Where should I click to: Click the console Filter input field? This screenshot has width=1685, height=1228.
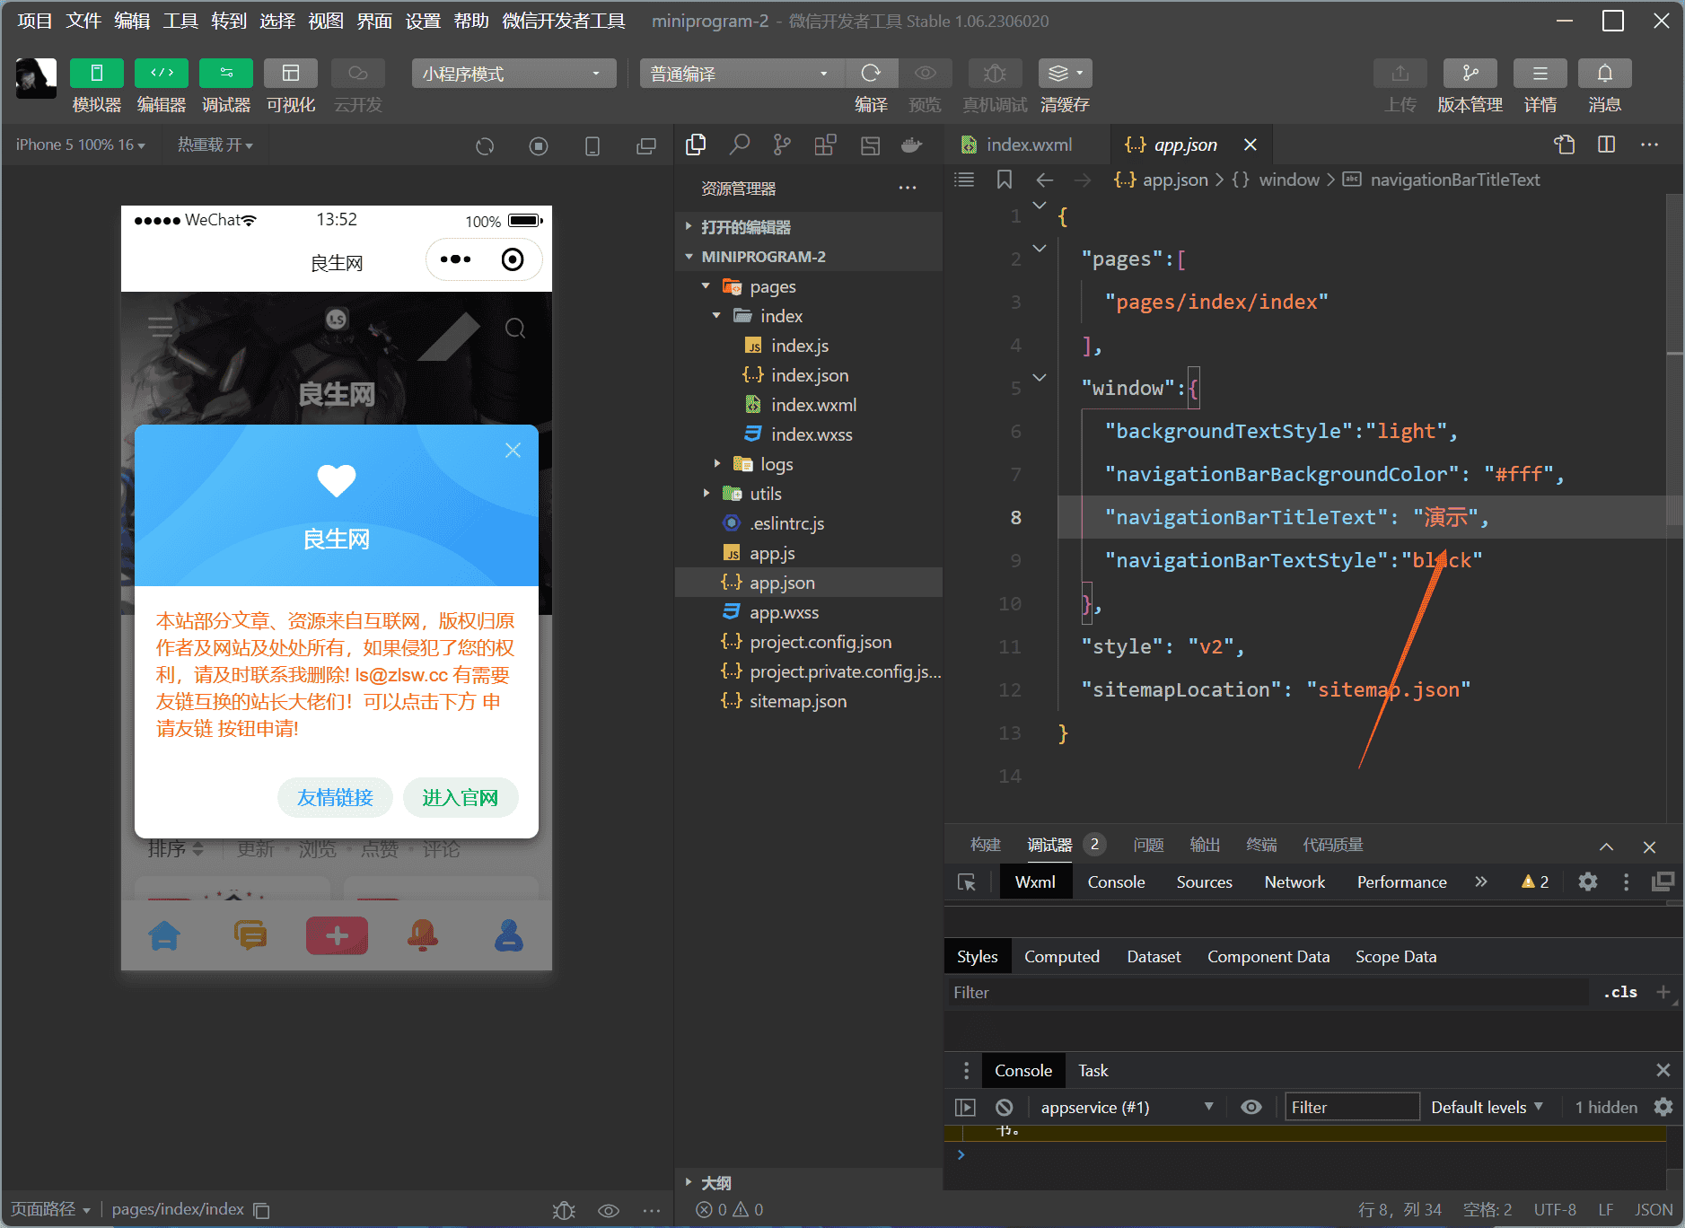pyautogui.click(x=1351, y=1107)
